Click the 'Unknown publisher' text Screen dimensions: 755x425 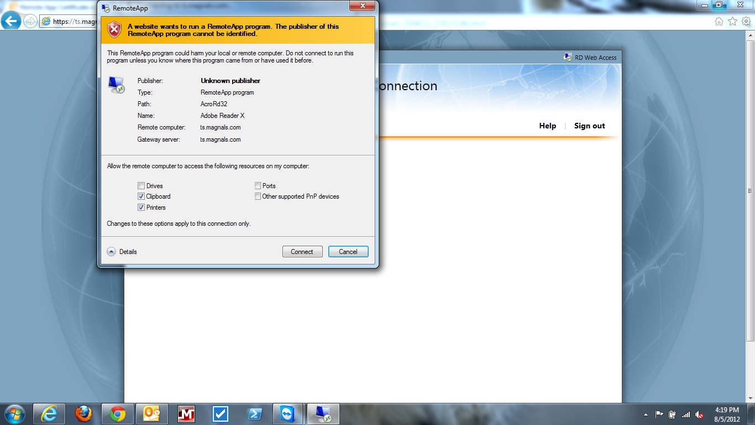[x=230, y=81]
